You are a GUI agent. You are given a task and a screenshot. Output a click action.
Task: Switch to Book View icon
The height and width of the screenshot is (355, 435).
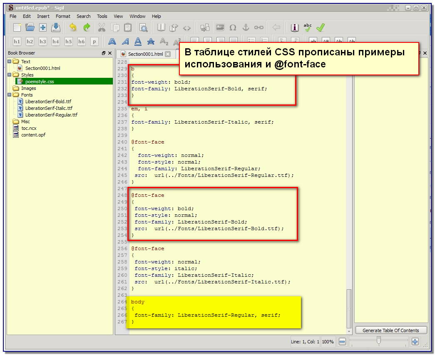[161, 27]
